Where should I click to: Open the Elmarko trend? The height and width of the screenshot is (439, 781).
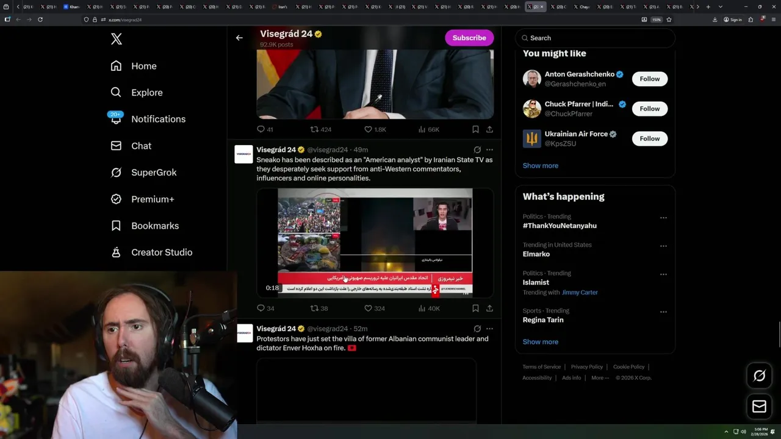click(x=536, y=254)
